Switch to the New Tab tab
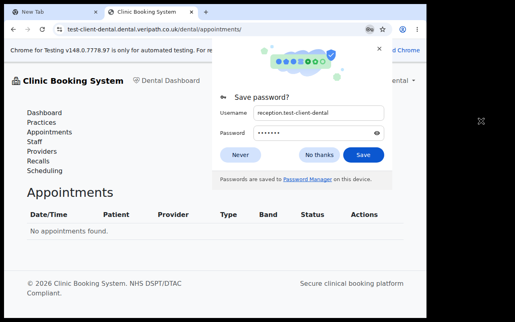 click(54, 12)
